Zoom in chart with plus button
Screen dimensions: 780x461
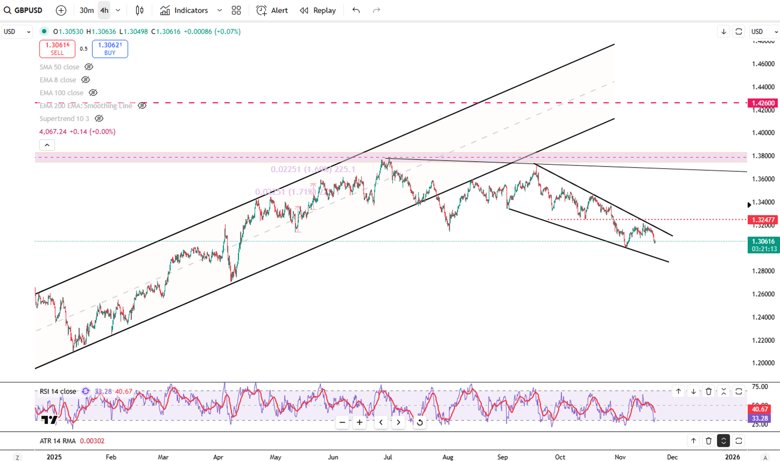[x=360, y=422]
